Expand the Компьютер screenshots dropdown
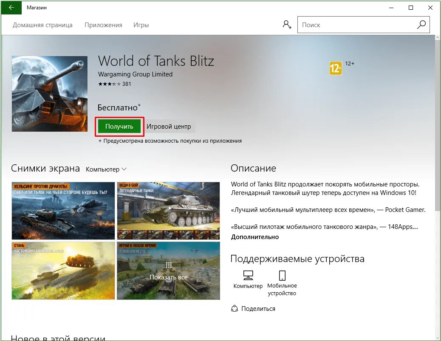This screenshot has height=341, width=441. [x=106, y=169]
